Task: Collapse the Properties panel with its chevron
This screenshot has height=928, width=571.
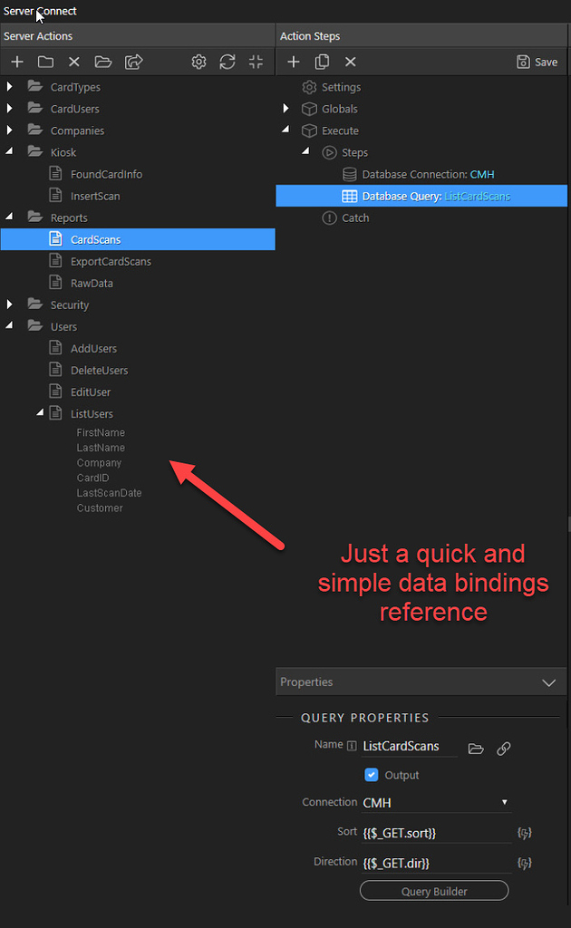Action: [548, 681]
